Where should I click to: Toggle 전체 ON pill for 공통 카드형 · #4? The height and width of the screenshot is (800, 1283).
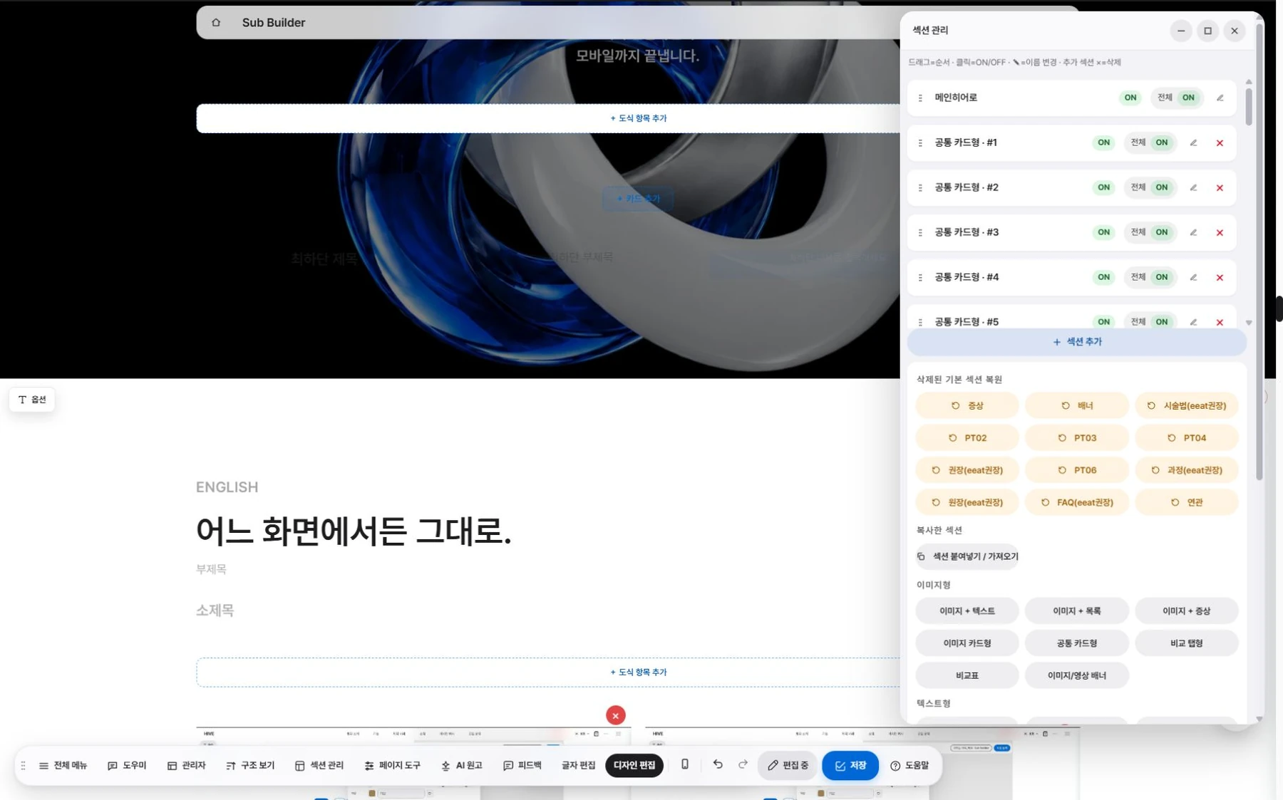pyautogui.click(x=1150, y=277)
